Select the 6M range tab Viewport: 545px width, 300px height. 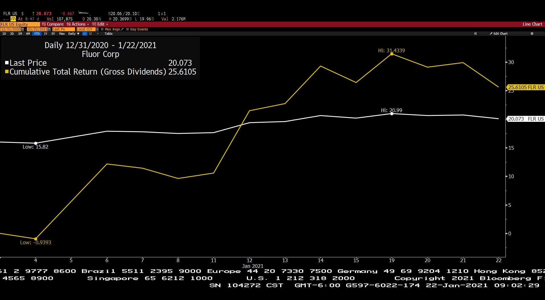[x=28, y=34]
